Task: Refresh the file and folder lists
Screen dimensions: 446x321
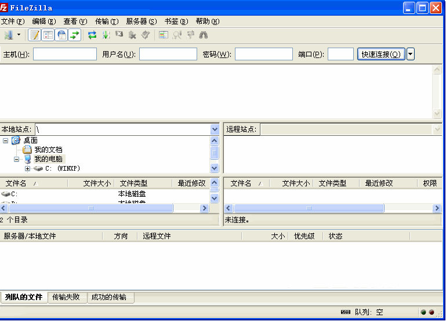Action: pos(92,35)
